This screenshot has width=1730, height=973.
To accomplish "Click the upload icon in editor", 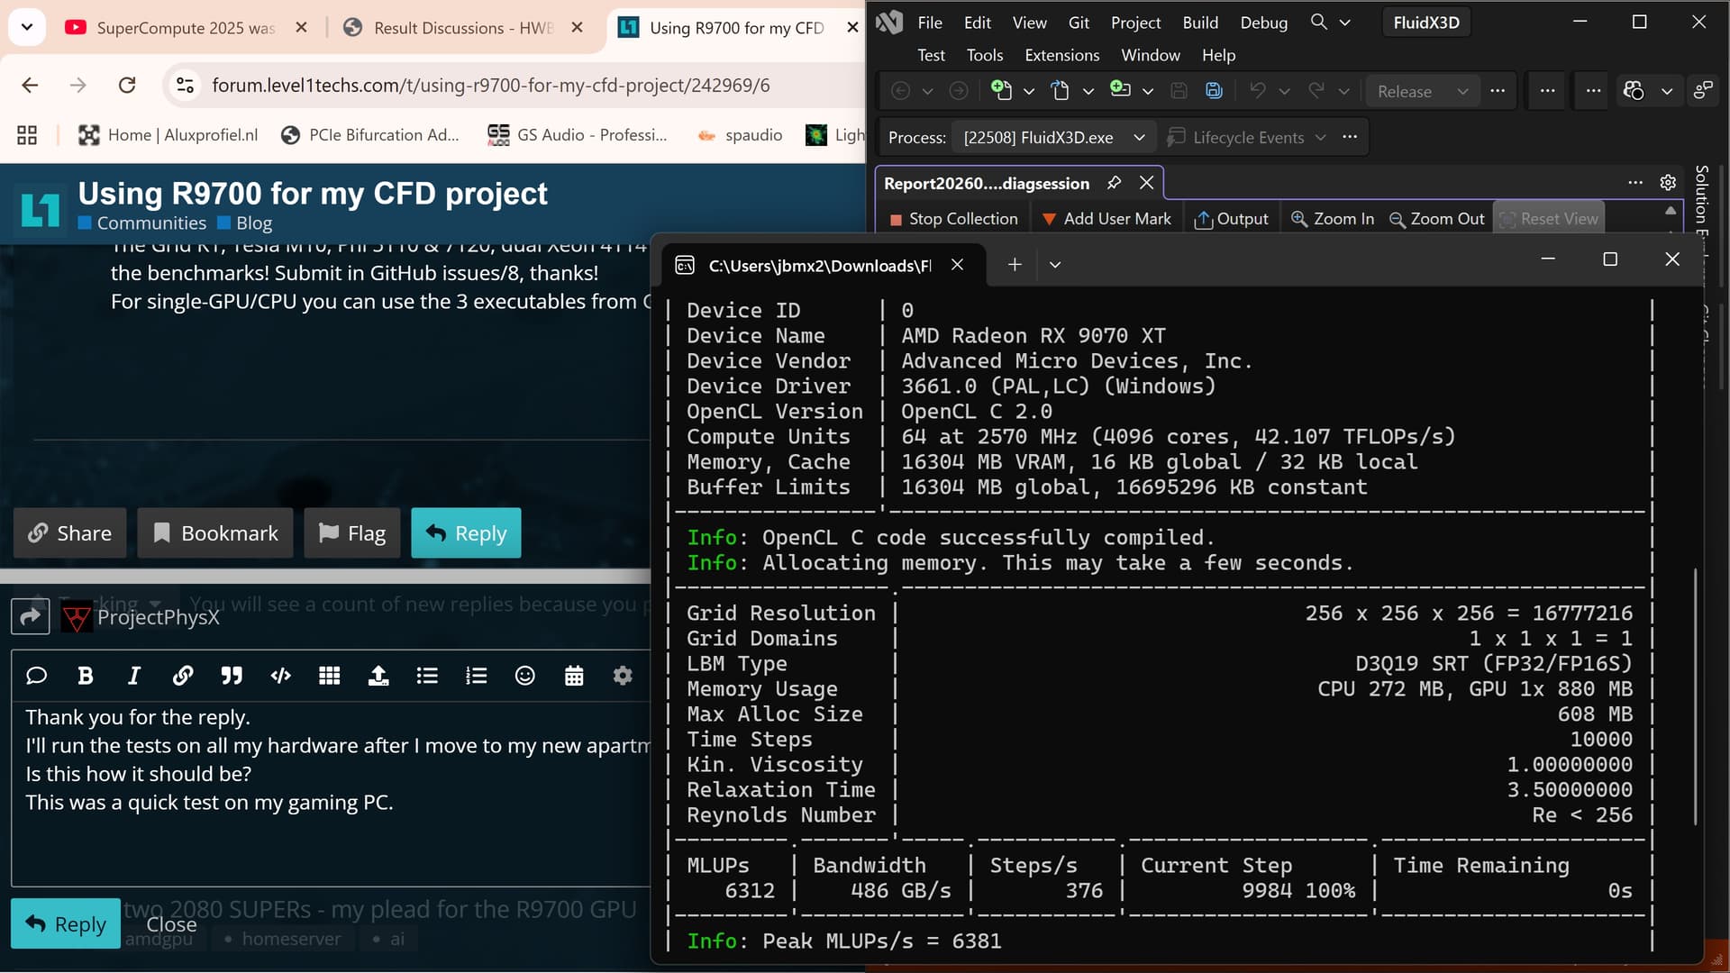I will 378,676.
